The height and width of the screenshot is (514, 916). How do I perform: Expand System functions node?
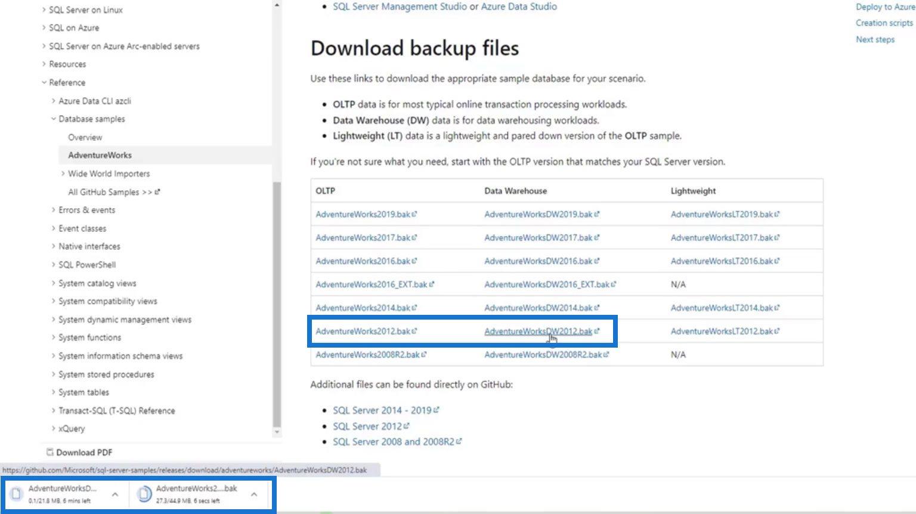point(53,337)
